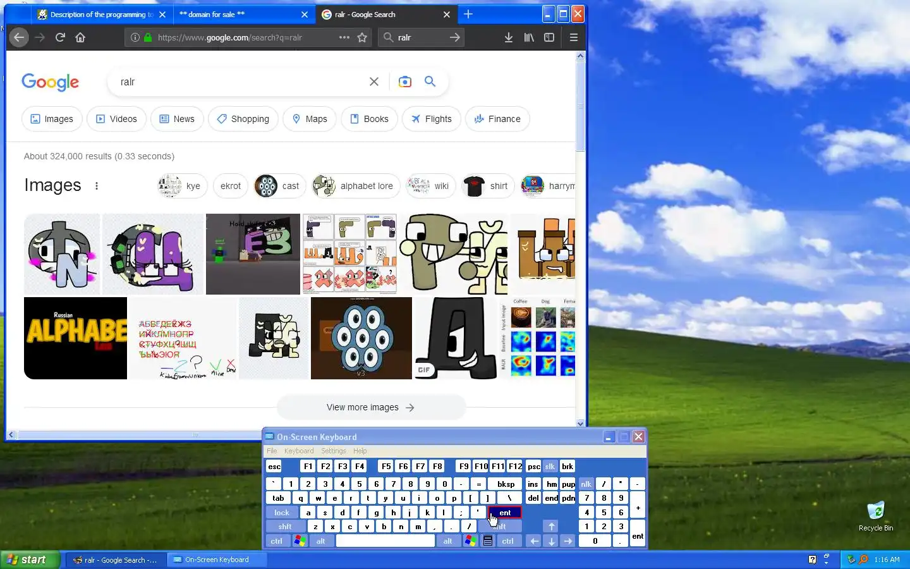Open the Images section options menu
910x569 pixels.
97,186
